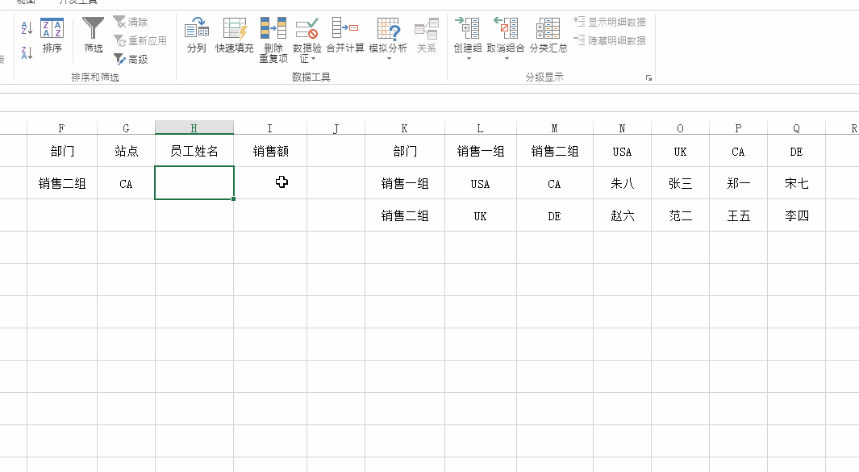Select USA header in column N
This screenshot has height=472, width=859.
click(623, 152)
